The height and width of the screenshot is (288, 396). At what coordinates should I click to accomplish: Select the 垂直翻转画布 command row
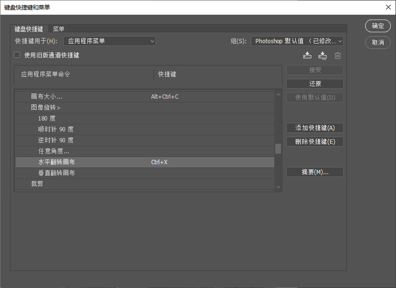[57, 173]
